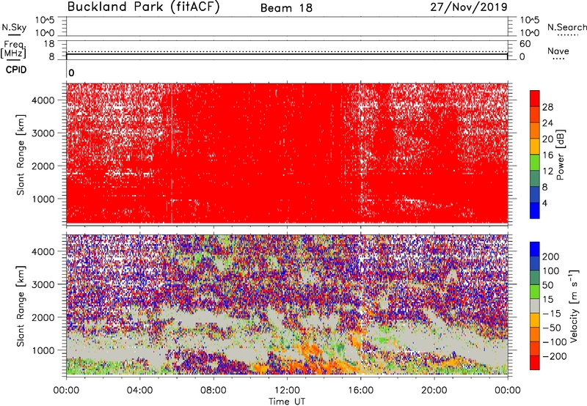Screen dimensions: 587x406
Task: Click the solid line sample under N.Sky
Action: point(14,34)
